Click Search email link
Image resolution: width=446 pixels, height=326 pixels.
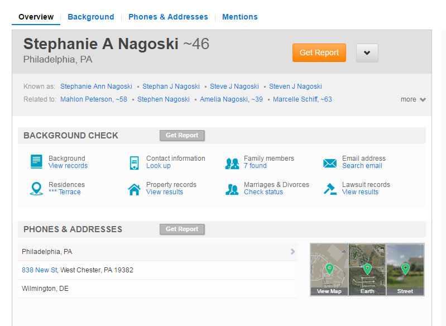click(x=362, y=166)
